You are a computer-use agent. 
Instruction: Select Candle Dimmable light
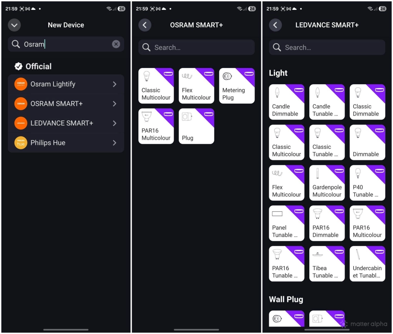point(287,102)
